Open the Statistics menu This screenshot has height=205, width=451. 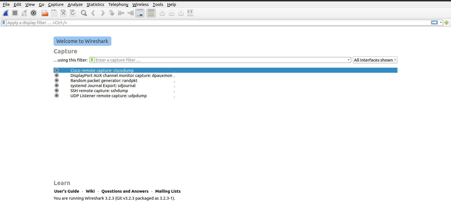coord(95,4)
